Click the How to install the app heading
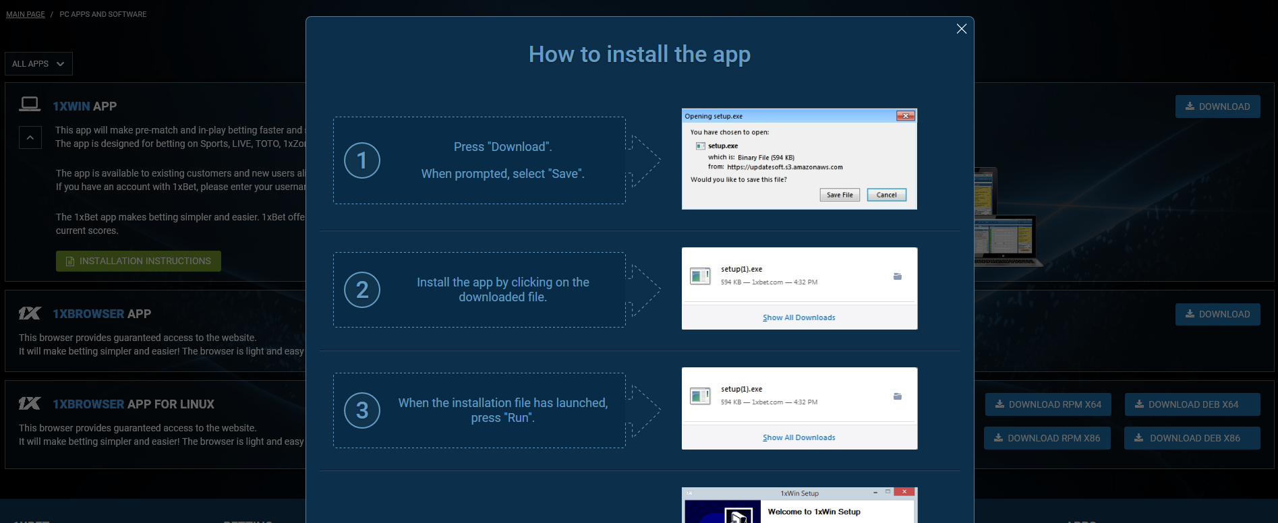 pyautogui.click(x=639, y=54)
